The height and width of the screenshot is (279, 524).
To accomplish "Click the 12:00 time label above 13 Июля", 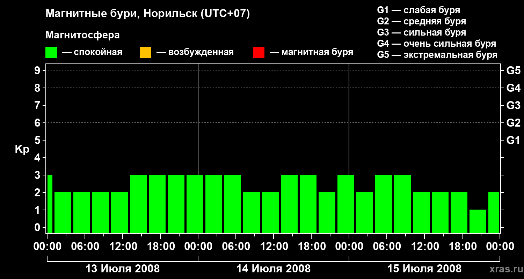I will [123, 247].
